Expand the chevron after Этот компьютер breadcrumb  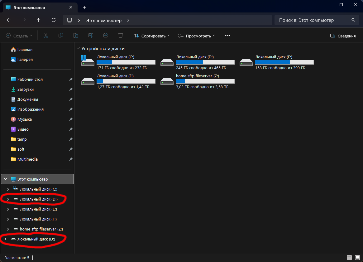128,20
